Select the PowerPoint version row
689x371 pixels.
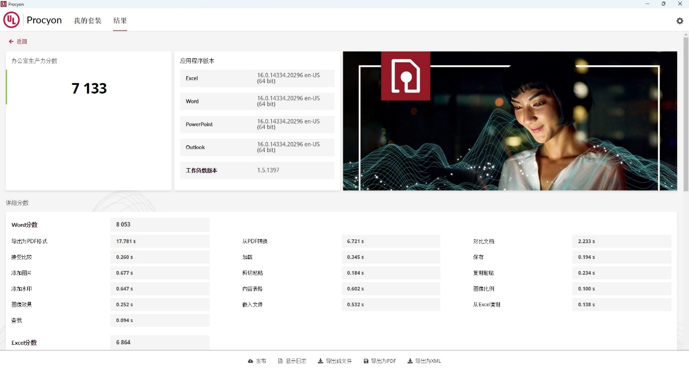pyautogui.click(x=257, y=125)
